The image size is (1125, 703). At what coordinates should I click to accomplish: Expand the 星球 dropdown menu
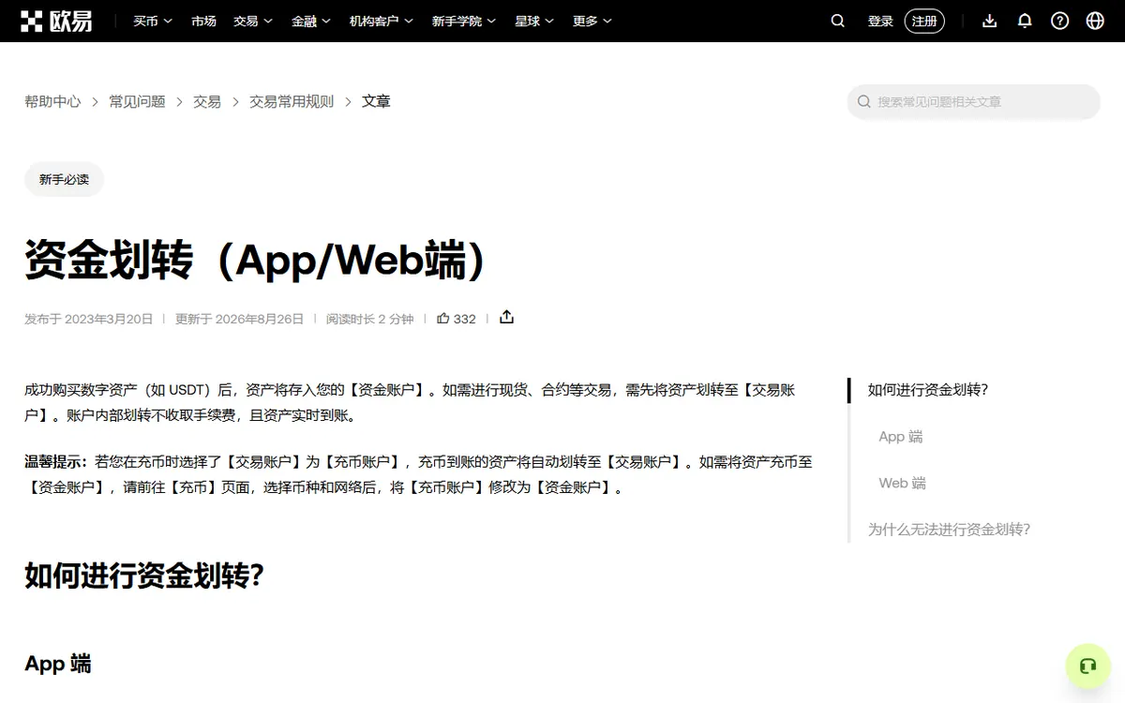(x=534, y=21)
